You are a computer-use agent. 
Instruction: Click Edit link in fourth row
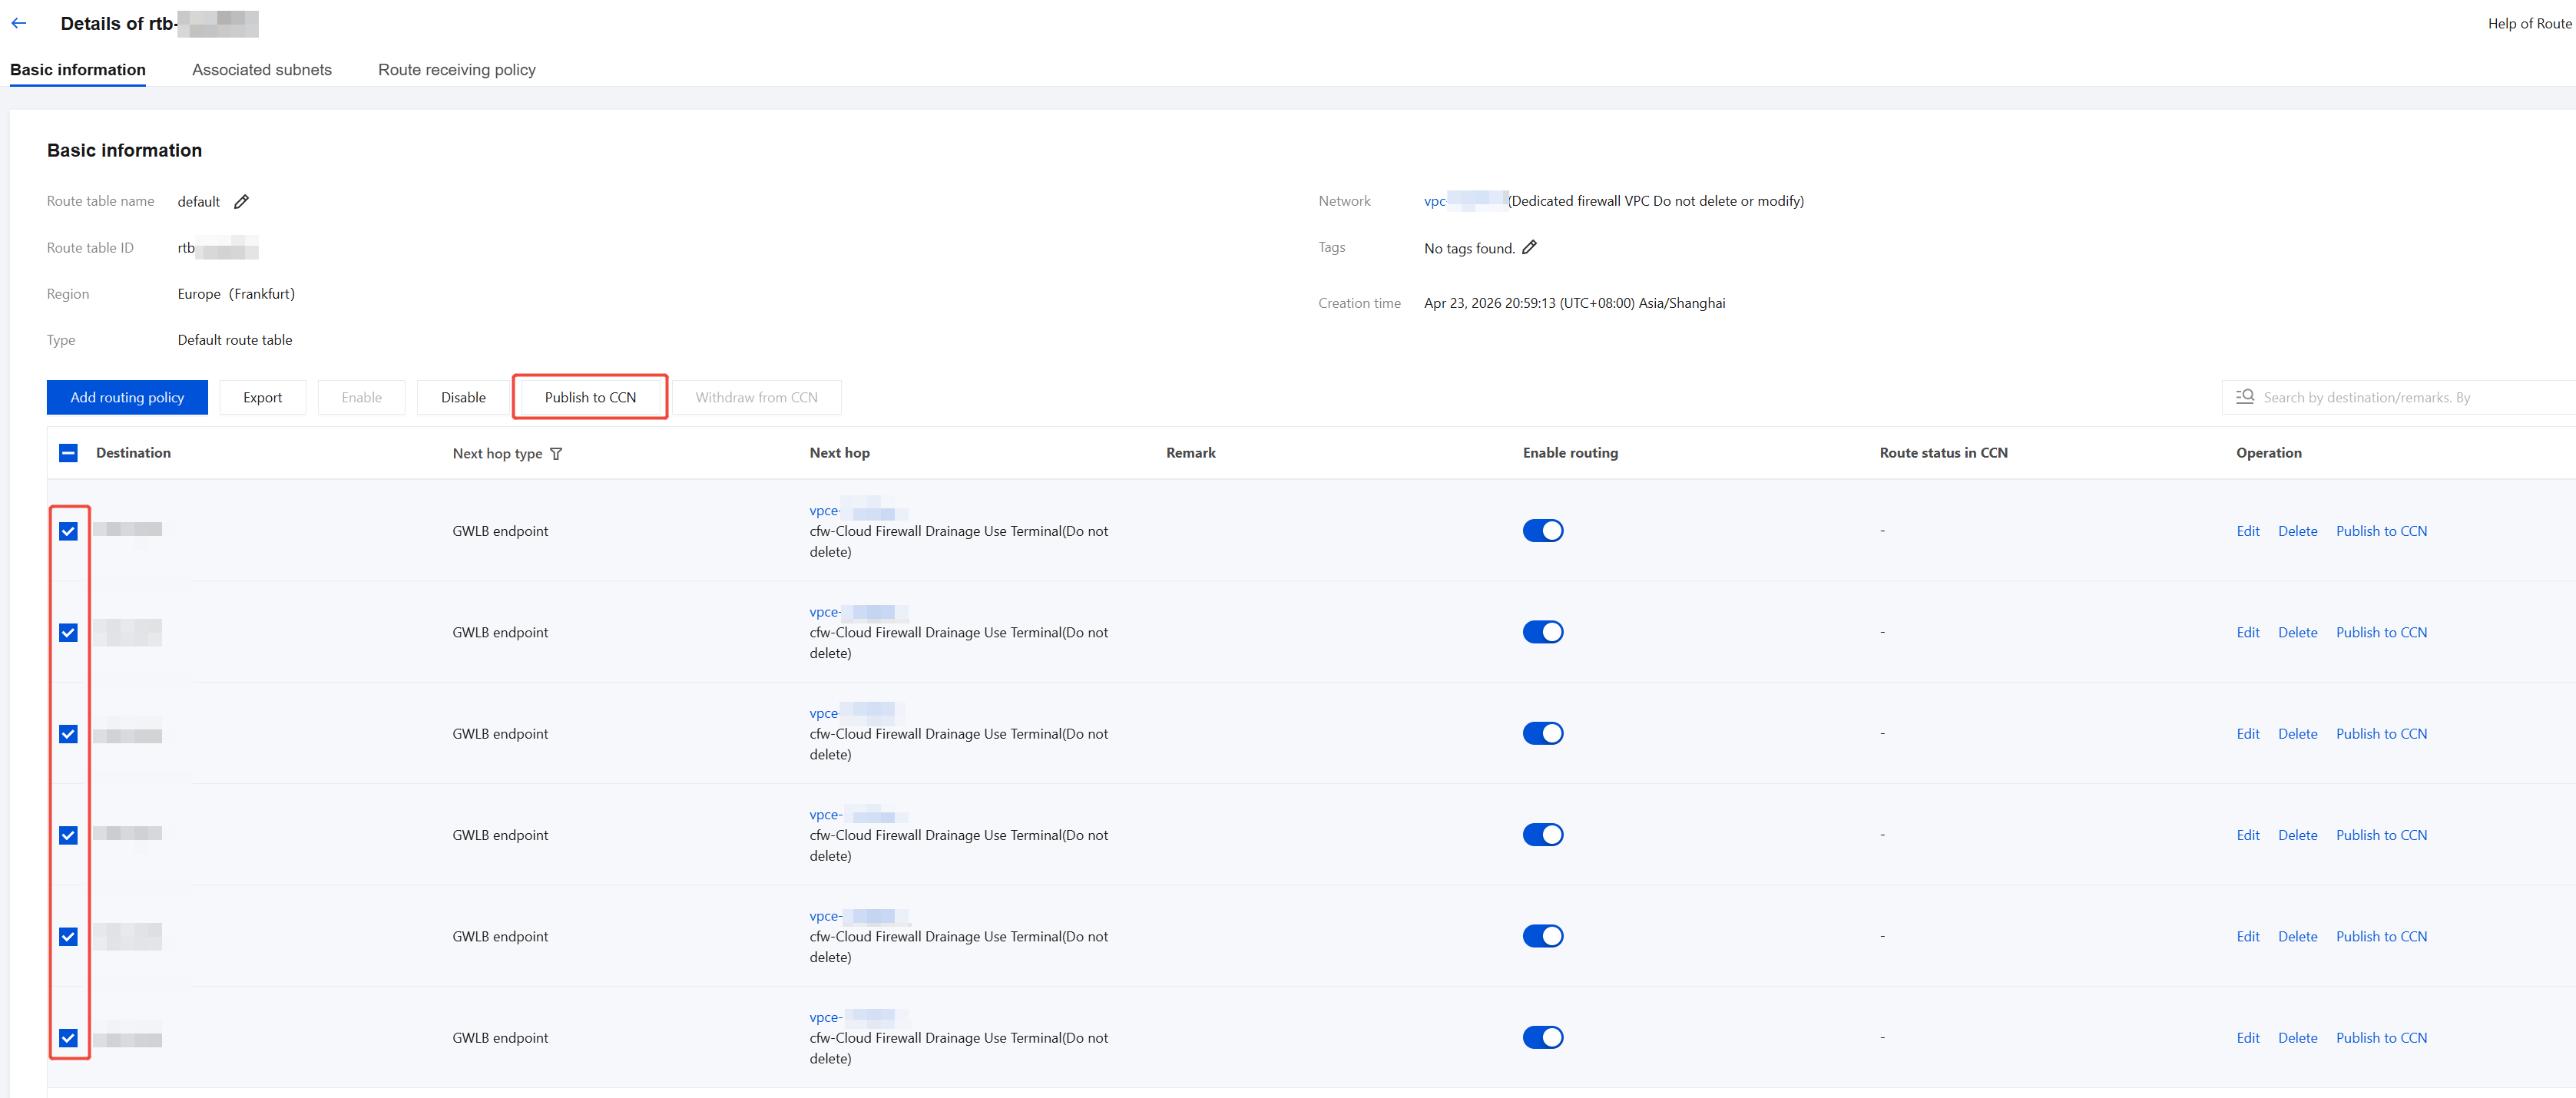2247,835
